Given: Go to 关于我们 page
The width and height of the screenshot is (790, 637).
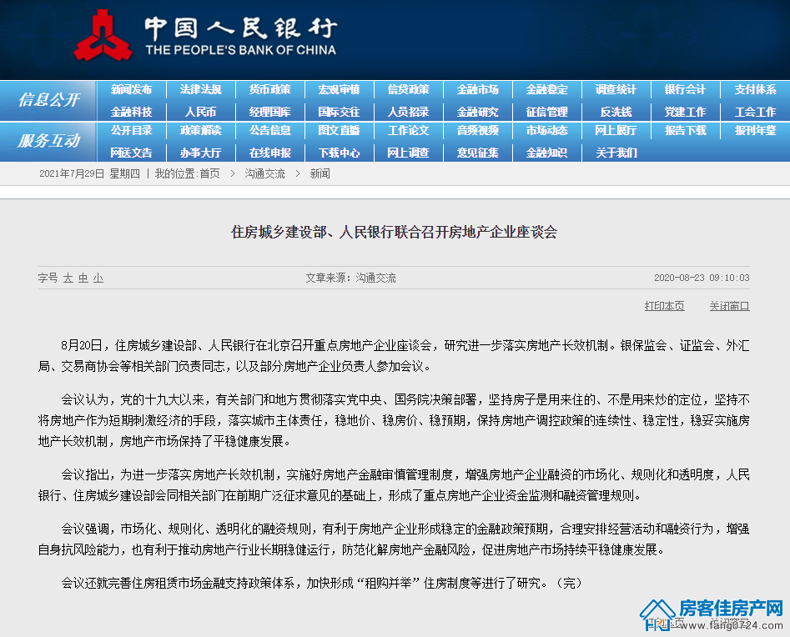Looking at the screenshot, I should click(616, 153).
